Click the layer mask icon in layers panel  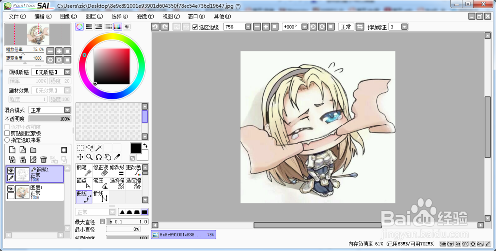coord(64,150)
